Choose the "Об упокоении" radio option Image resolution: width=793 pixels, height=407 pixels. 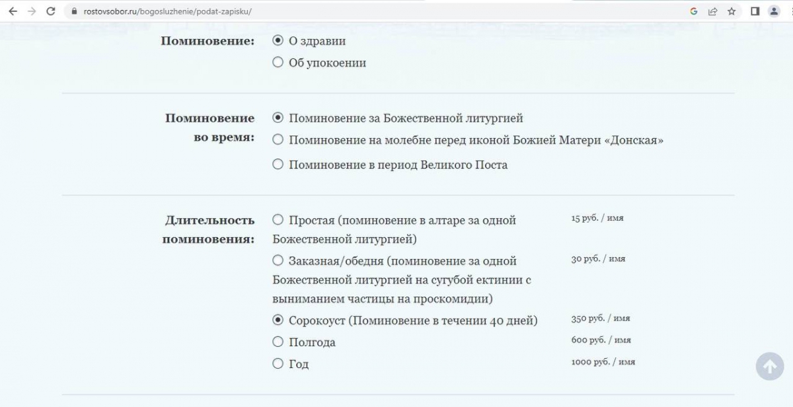[x=278, y=63]
